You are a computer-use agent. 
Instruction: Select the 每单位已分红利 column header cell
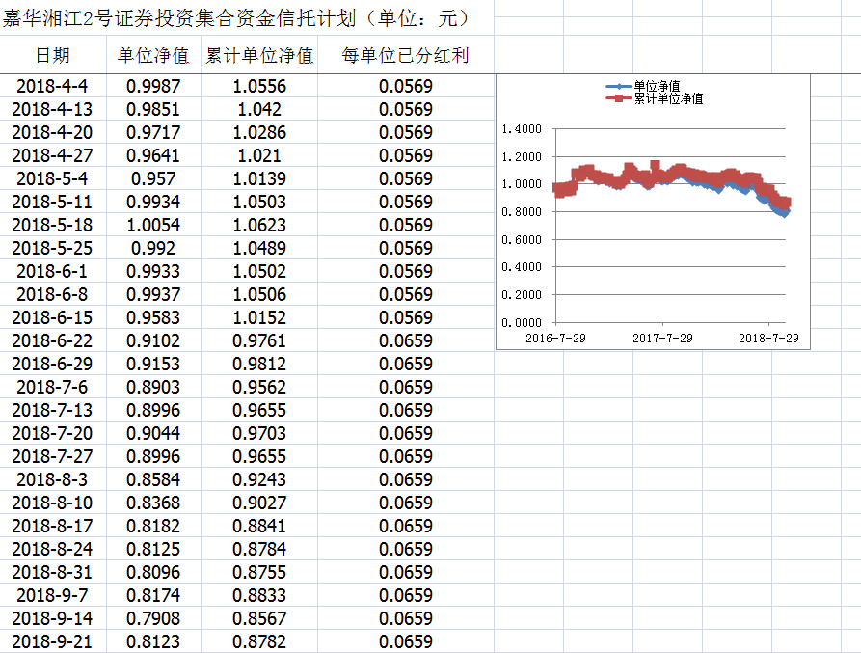tap(405, 55)
